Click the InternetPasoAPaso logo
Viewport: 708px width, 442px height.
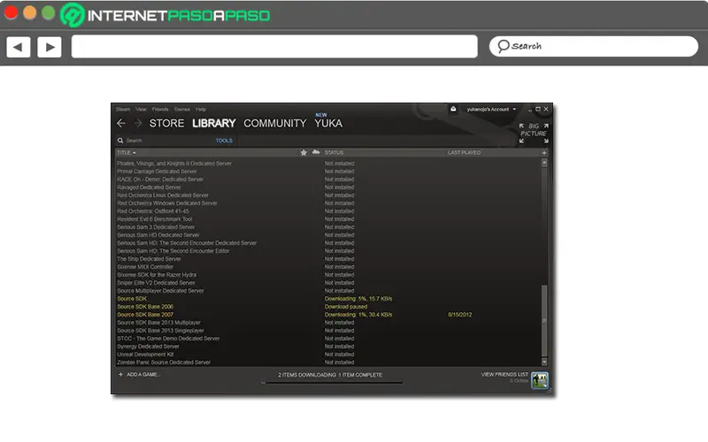pos(165,15)
